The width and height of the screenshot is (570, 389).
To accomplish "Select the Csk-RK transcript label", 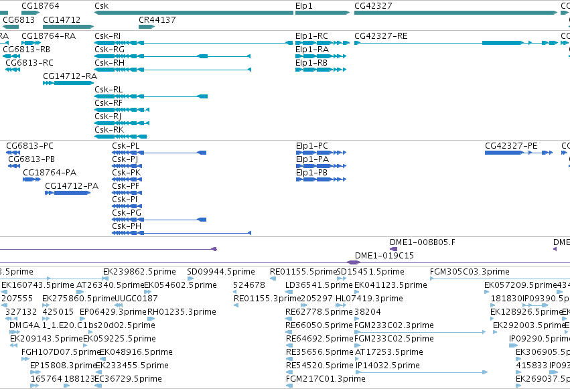I will pyautogui.click(x=109, y=130).
